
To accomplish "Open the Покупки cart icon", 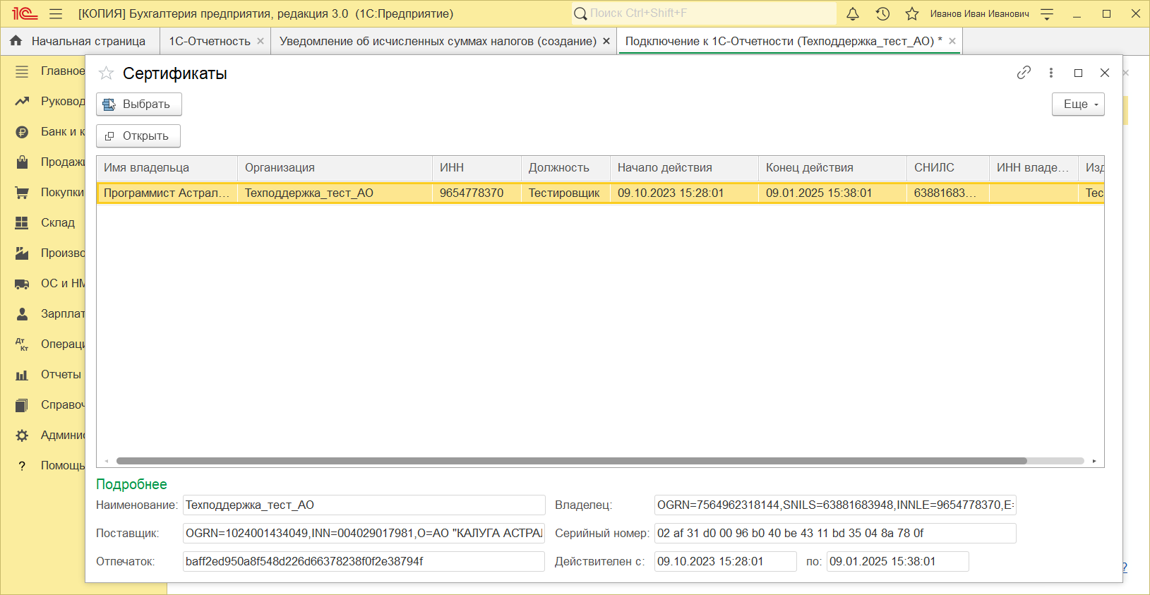I will pyautogui.click(x=22, y=193).
